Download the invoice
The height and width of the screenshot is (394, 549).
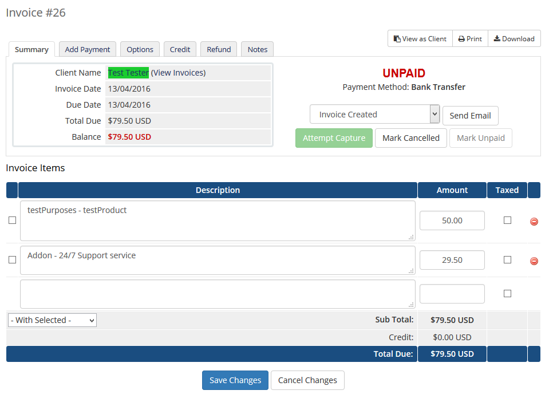(514, 38)
